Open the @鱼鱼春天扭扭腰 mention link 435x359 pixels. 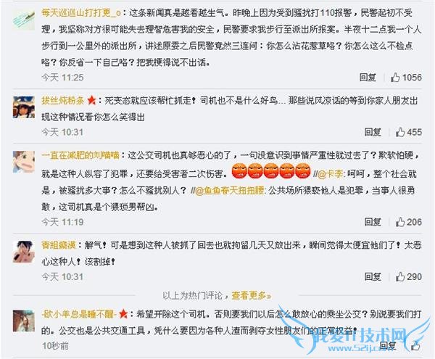click(230, 191)
